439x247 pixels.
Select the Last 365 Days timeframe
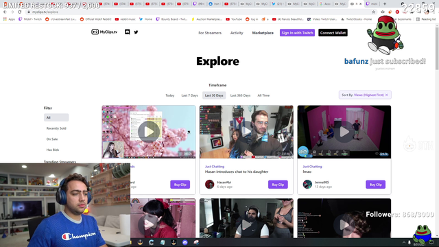pyautogui.click(x=240, y=95)
